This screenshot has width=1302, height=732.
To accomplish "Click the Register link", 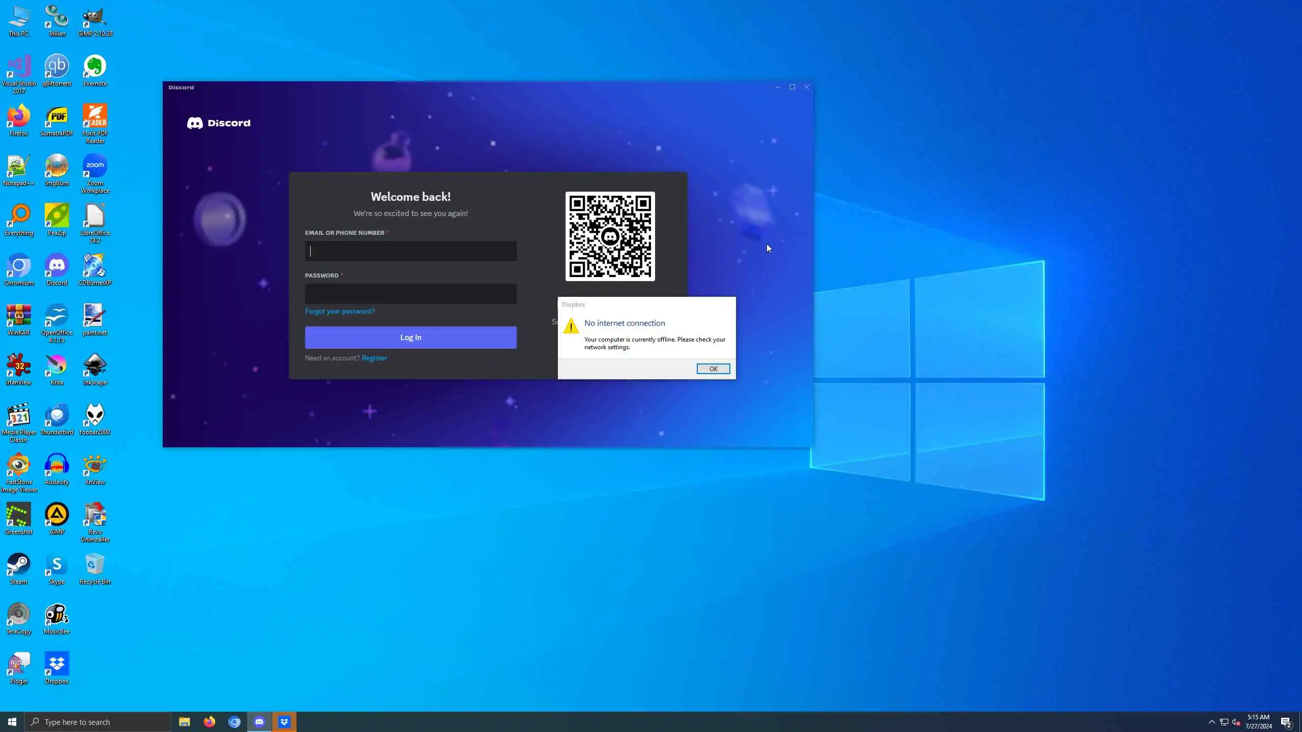I will [374, 358].
